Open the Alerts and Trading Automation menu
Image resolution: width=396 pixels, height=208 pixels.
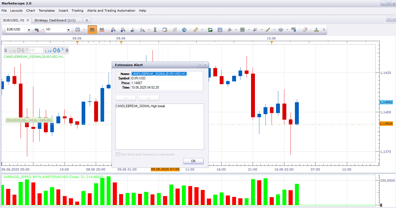111,11
